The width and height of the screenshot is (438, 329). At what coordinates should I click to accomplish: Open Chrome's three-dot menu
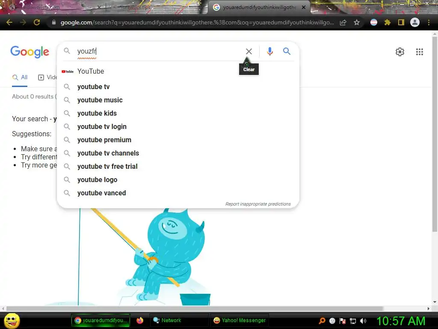click(x=429, y=22)
